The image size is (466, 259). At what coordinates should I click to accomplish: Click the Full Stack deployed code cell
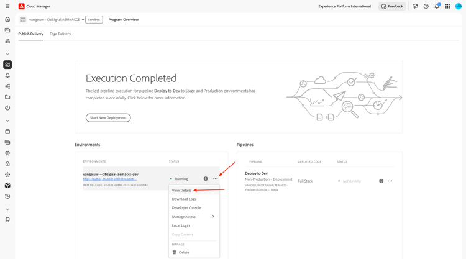click(x=305, y=181)
